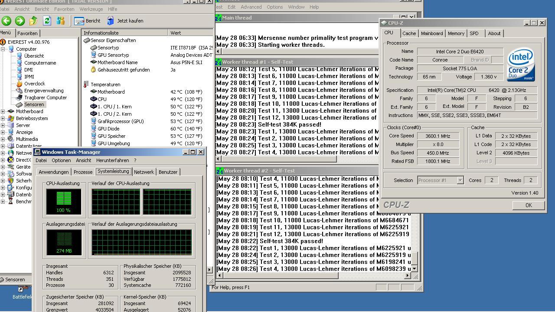555x312 pixels.
Task: Click the Multimedia speaker icon in tree
Action: [x=11, y=139]
